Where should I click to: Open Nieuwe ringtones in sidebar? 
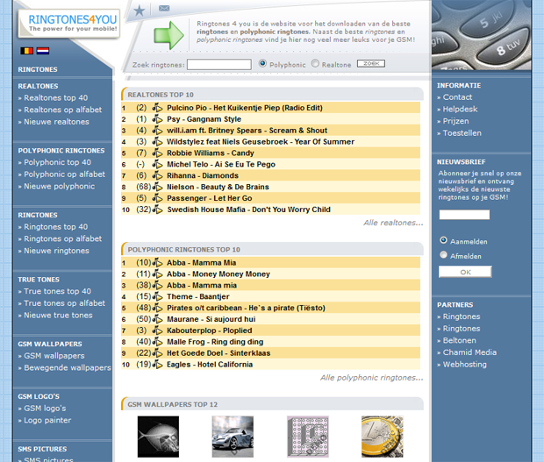(56, 251)
